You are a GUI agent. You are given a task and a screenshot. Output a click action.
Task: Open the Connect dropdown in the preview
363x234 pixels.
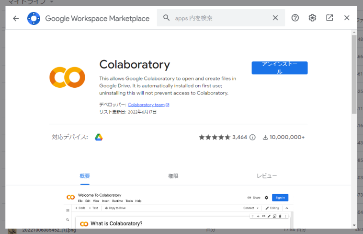(251, 208)
